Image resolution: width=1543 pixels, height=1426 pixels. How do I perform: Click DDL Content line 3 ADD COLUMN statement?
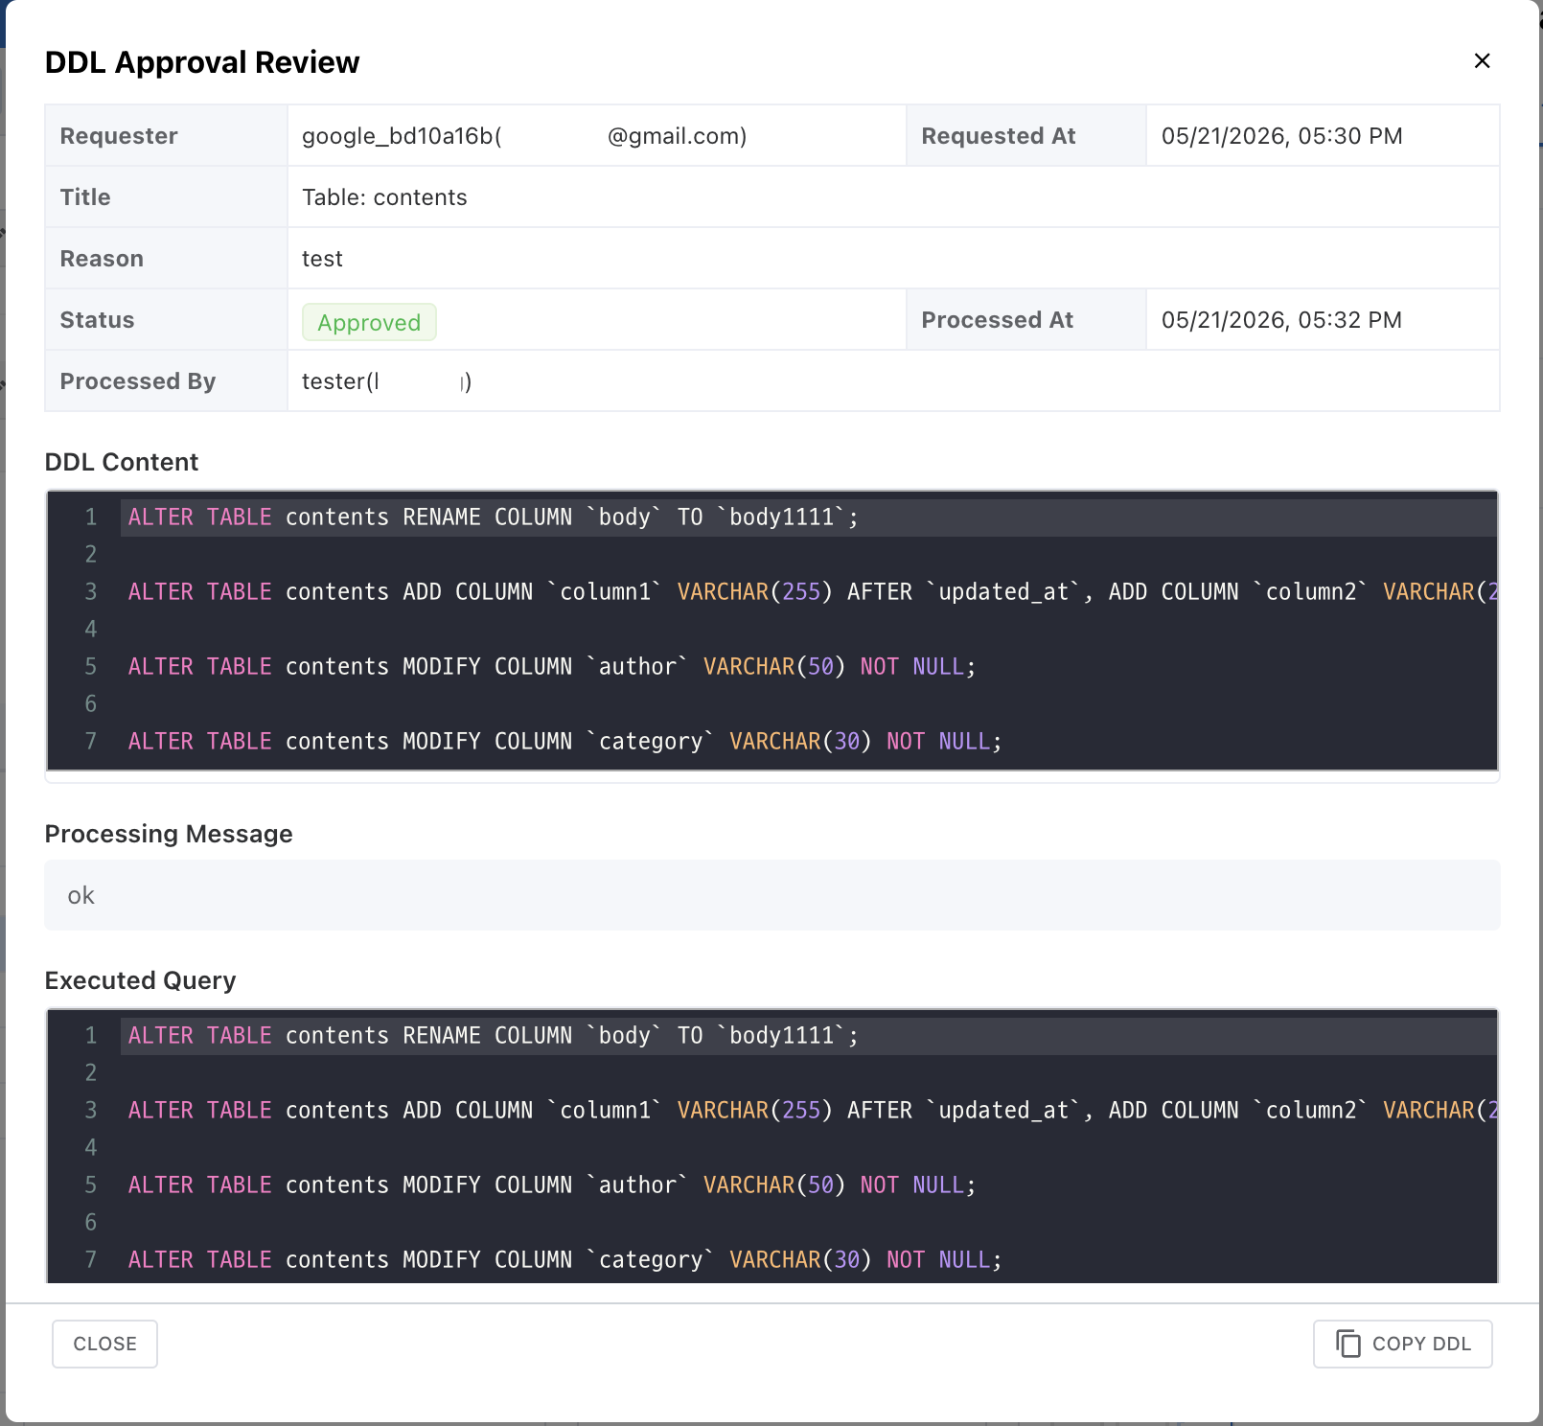click(x=813, y=592)
